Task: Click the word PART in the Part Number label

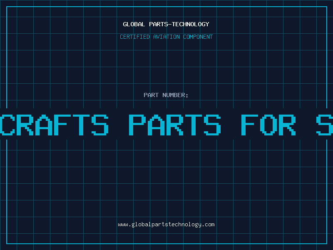Action: click(151, 95)
